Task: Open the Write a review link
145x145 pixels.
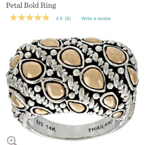Action: [x=96, y=18]
